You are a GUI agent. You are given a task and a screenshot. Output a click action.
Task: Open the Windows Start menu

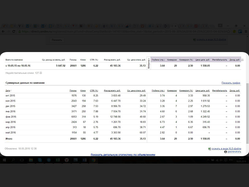[x=4, y=160]
